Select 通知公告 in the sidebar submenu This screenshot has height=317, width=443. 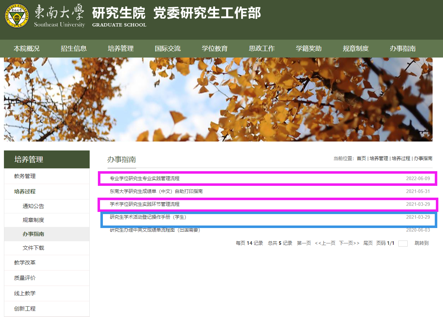click(34, 206)
